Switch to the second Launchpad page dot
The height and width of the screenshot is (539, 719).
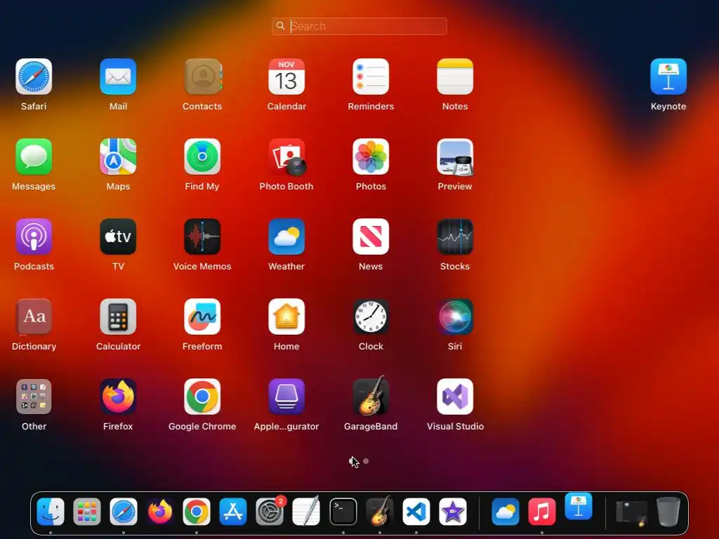(x=366, y=461)
